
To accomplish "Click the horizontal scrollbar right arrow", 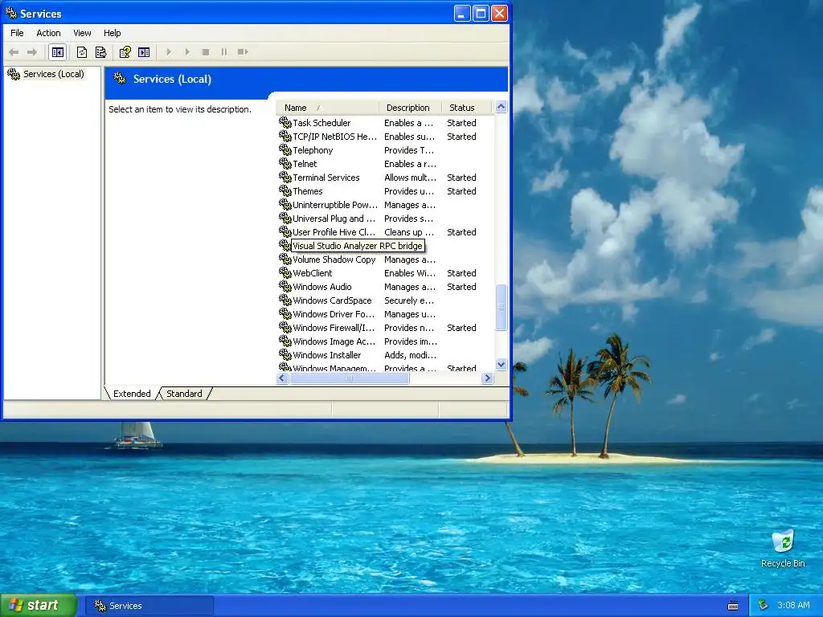I will coord(488,378).
